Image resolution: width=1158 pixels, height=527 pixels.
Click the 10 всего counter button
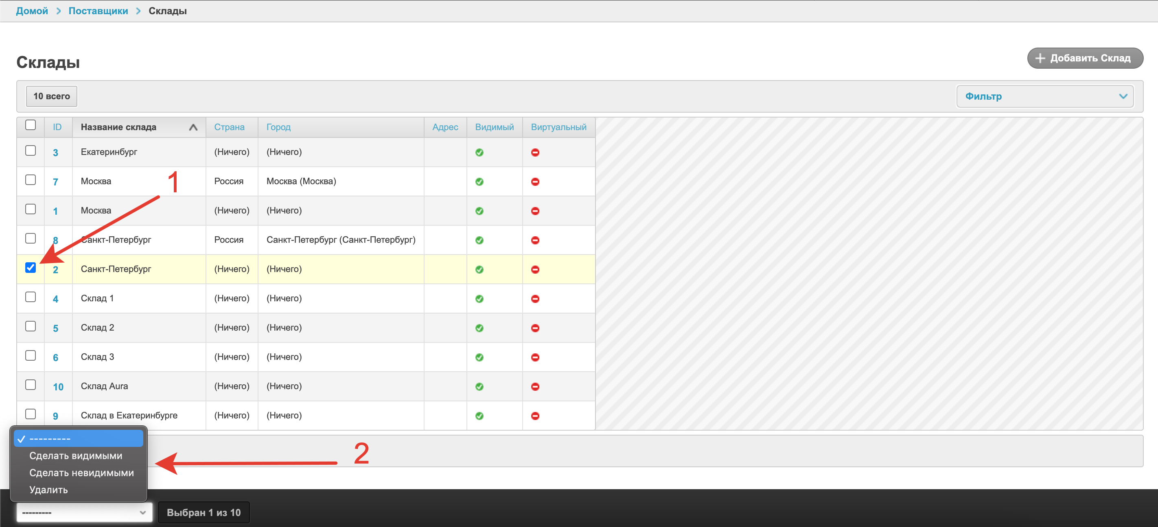[x=52, y=96]
